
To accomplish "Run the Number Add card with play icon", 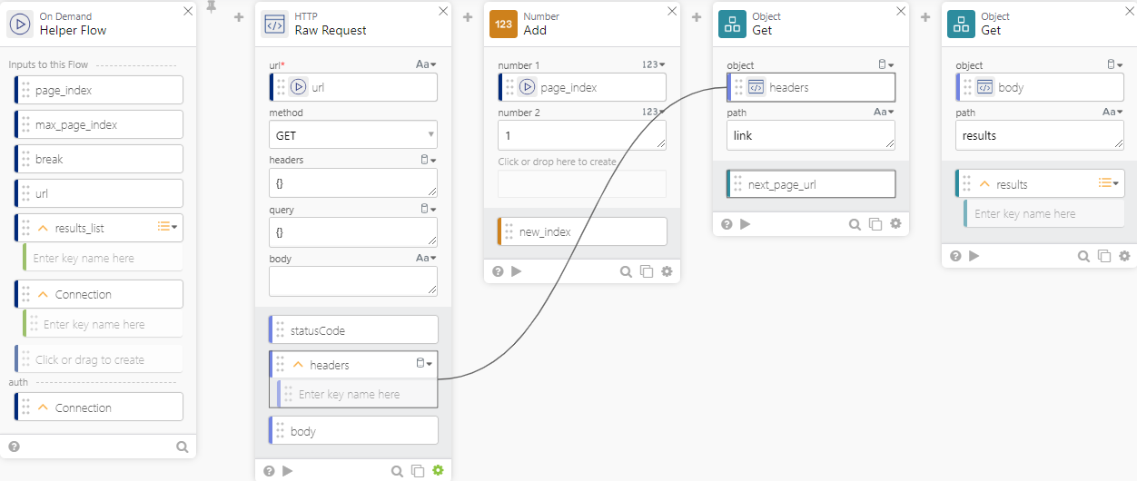I will (x=516, y=270).
